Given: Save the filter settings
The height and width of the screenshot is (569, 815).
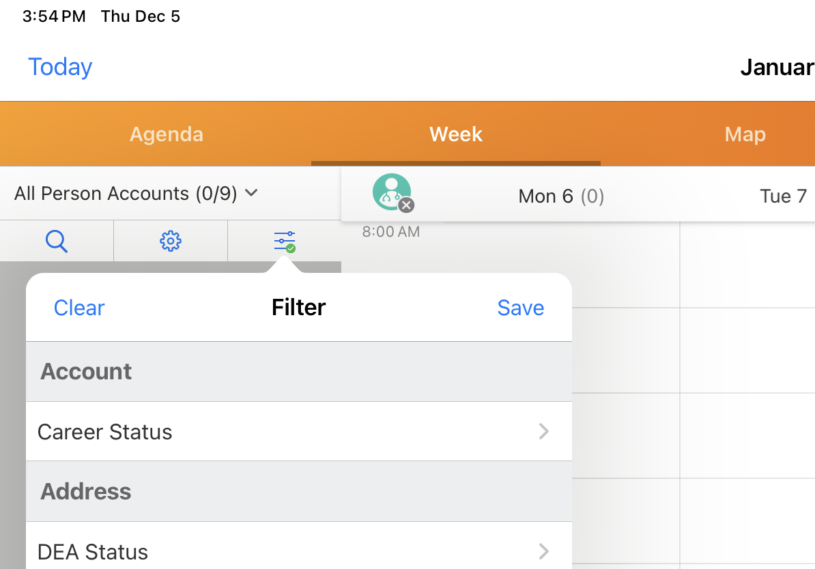Looking at the screenshot, I should (521, 308).
